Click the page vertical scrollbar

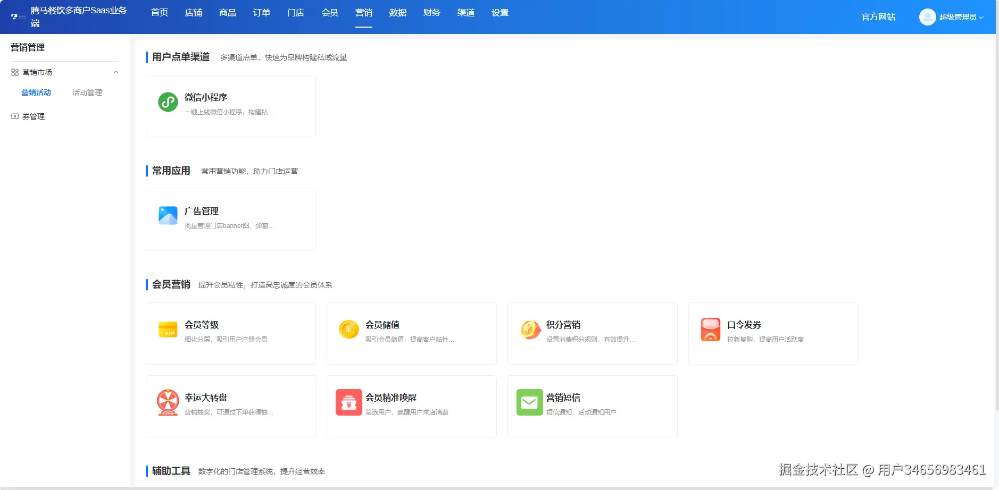[997, 205]
